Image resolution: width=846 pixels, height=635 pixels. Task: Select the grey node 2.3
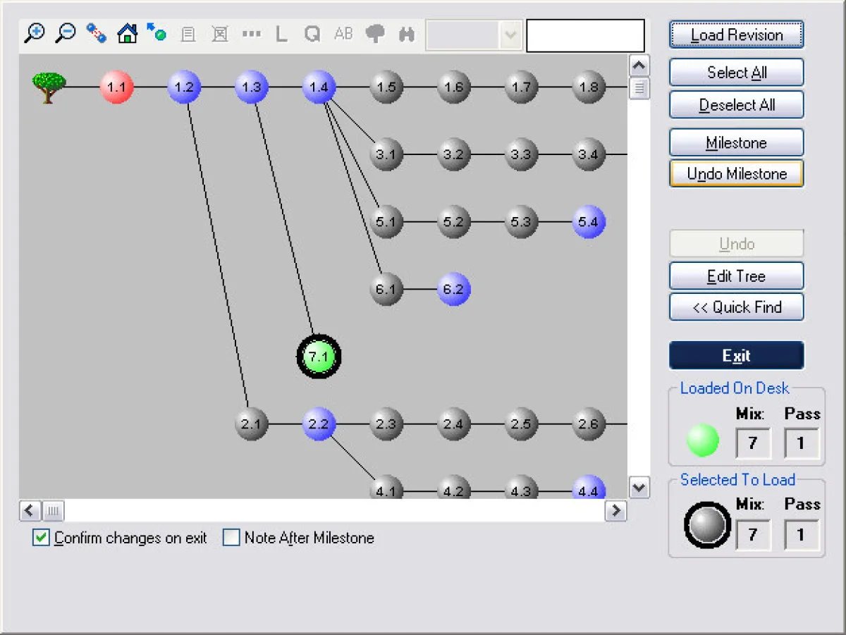pos(386,424)
